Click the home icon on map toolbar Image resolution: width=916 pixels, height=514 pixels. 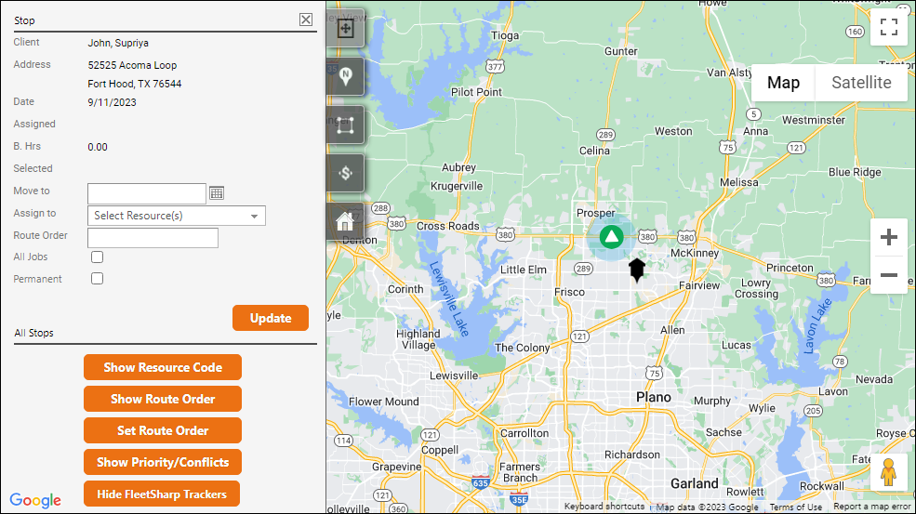click(x=345, y=221)
